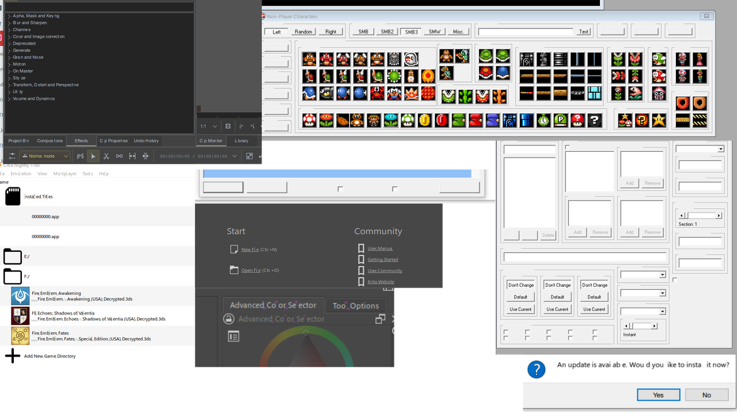The width and height of the screenshot is (737, 414).
Task: Pick the white Boo ghost NPC
Action: (x=411, y=59)
